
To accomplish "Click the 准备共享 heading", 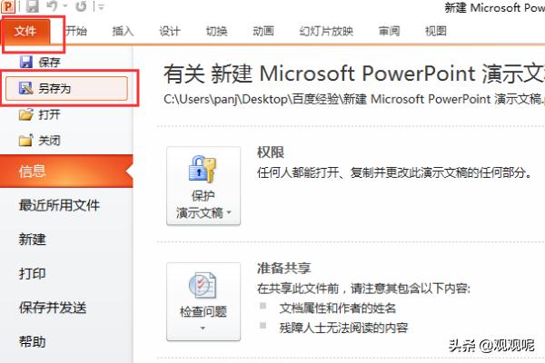I will [284, 268].
